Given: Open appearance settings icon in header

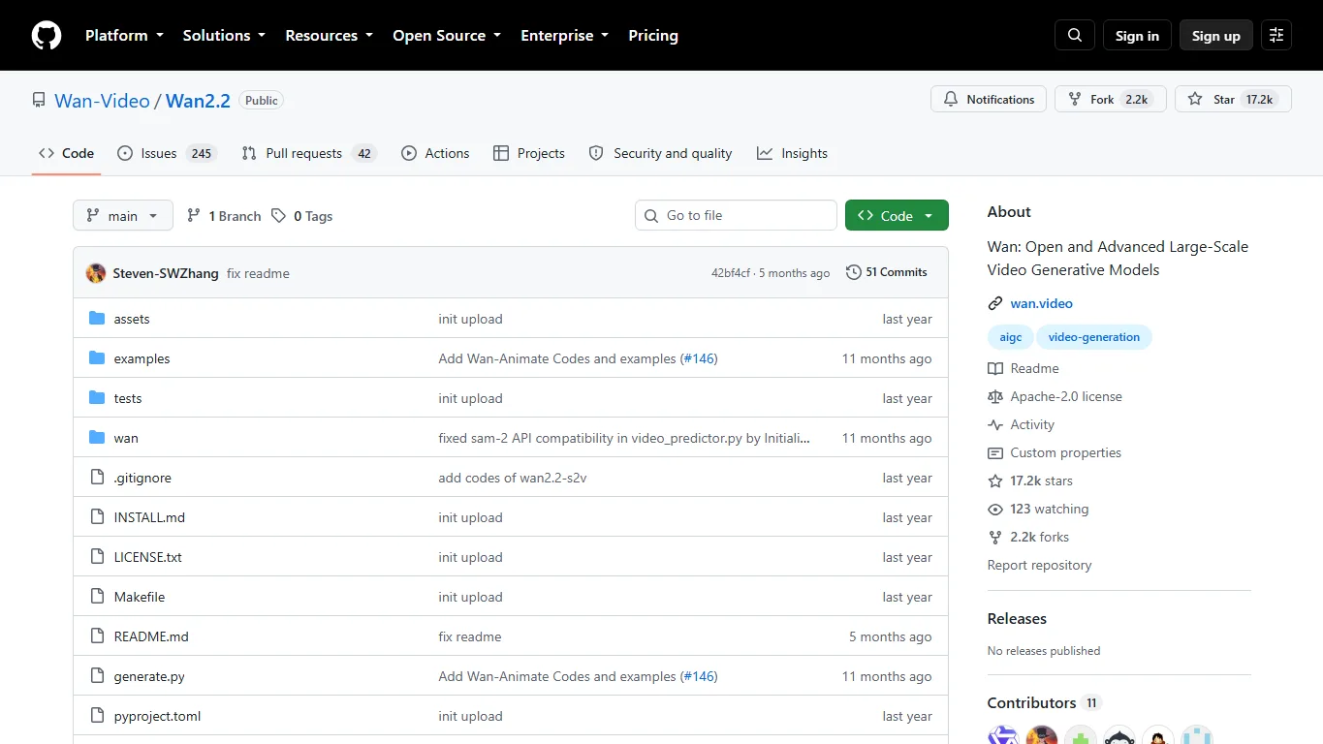Looking at the screenshot, I should [1276, 36].
